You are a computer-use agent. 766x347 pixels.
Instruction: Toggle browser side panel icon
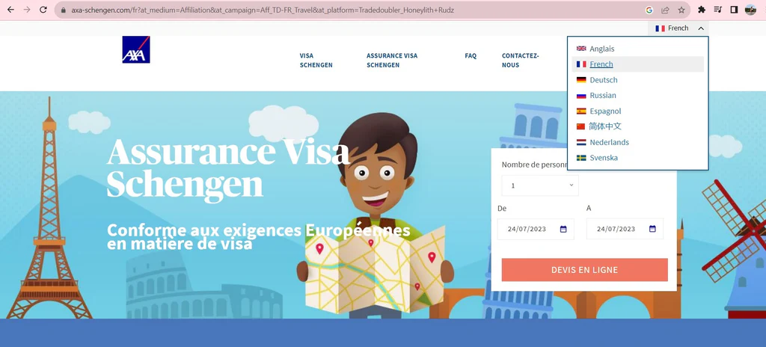tap(734, 10)
